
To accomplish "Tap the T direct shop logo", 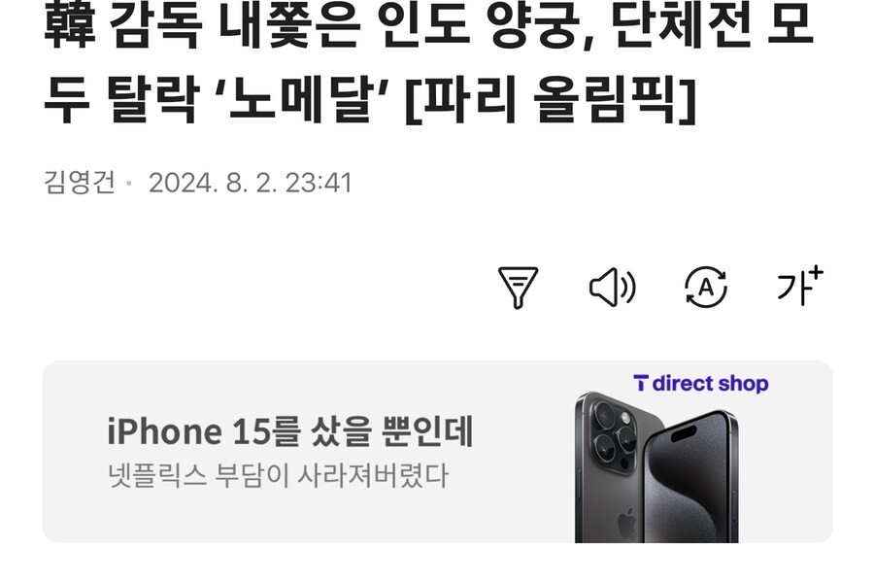I will tap(700, 384).
